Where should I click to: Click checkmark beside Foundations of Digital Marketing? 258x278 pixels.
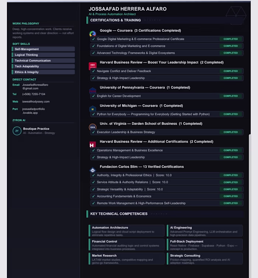click(94, 46)
